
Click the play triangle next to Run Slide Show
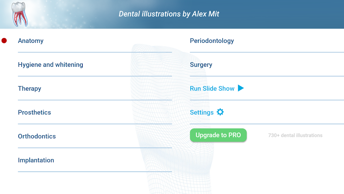[x=241, y=88]
